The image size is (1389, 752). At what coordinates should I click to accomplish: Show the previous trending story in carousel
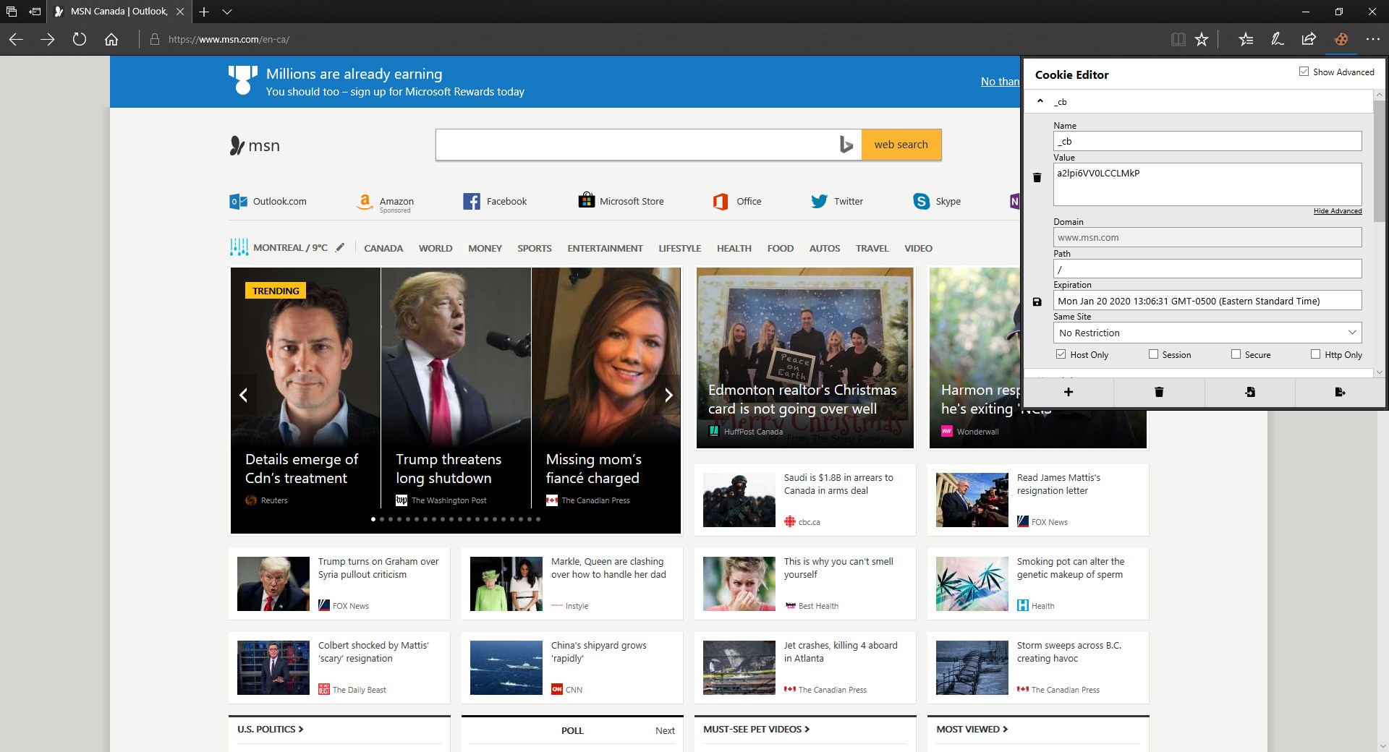[244, 395]
